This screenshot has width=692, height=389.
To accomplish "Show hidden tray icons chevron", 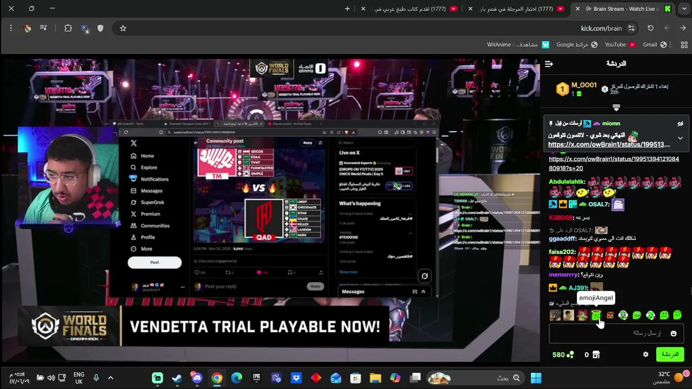I will [x=110, y=378].
